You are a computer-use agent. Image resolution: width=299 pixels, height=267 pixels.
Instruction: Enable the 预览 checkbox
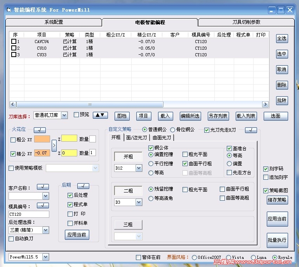(x=76, y=115)
